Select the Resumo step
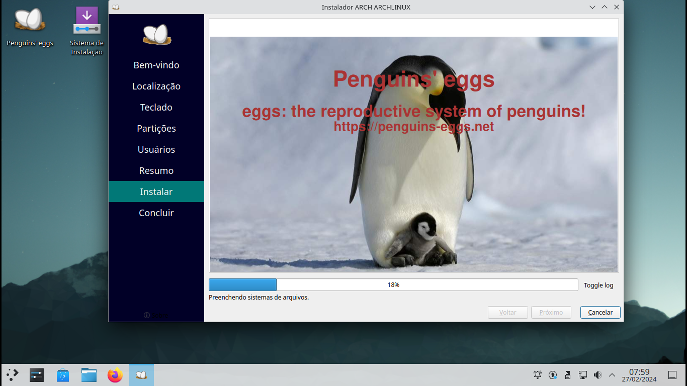This screenshot has height=386, width=687. [x=156, y=170]
